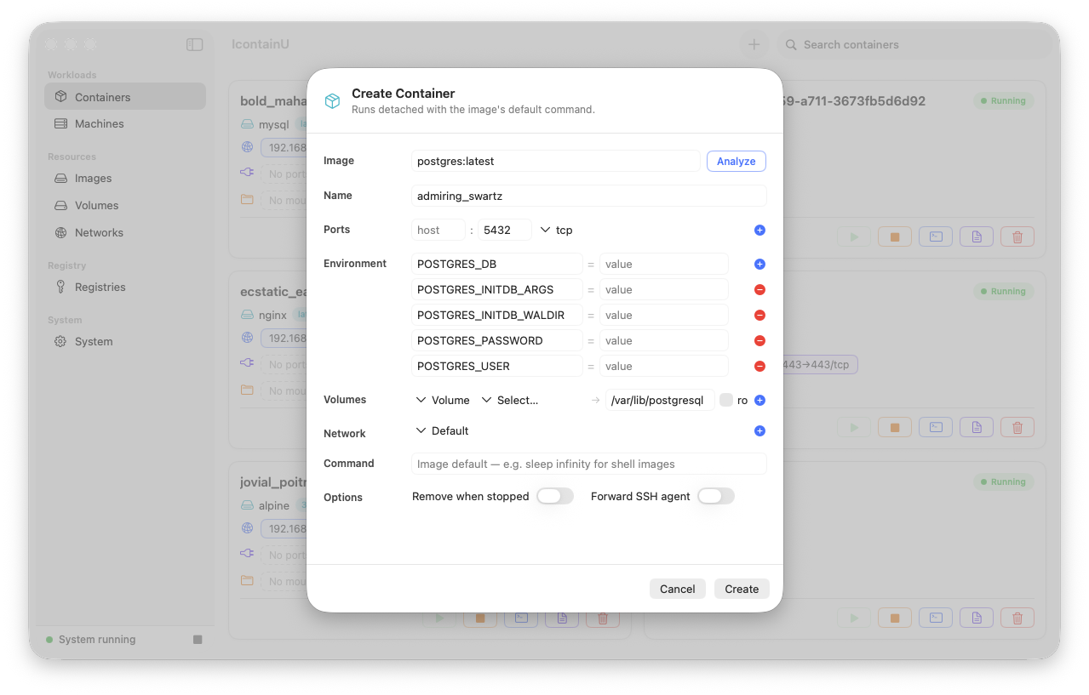Start container ending a711-3673fb5d6d92 with play
Viewport: 1089px width, 695px height.
(854, 237)
